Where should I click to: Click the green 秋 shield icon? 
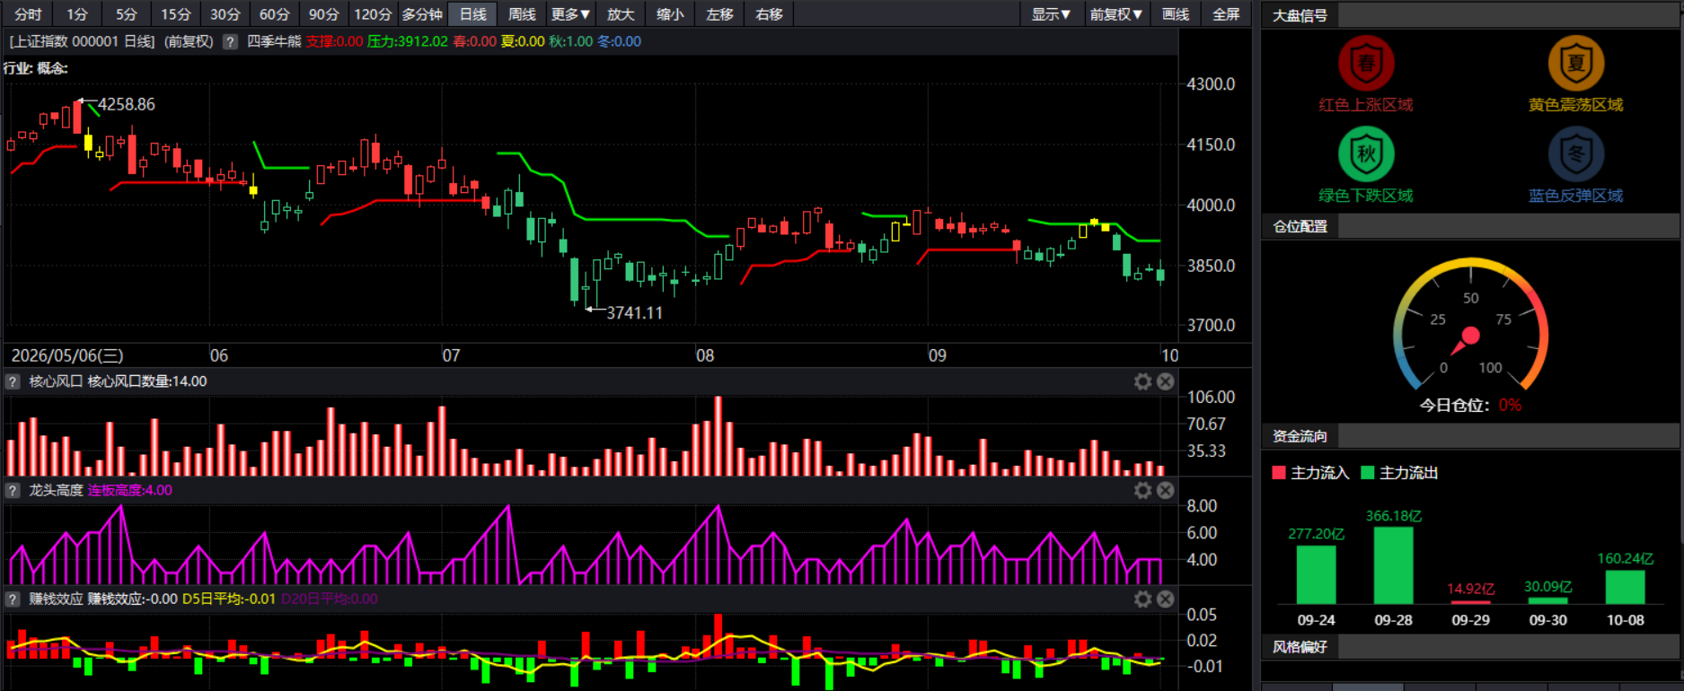[x=1366, y=154]
